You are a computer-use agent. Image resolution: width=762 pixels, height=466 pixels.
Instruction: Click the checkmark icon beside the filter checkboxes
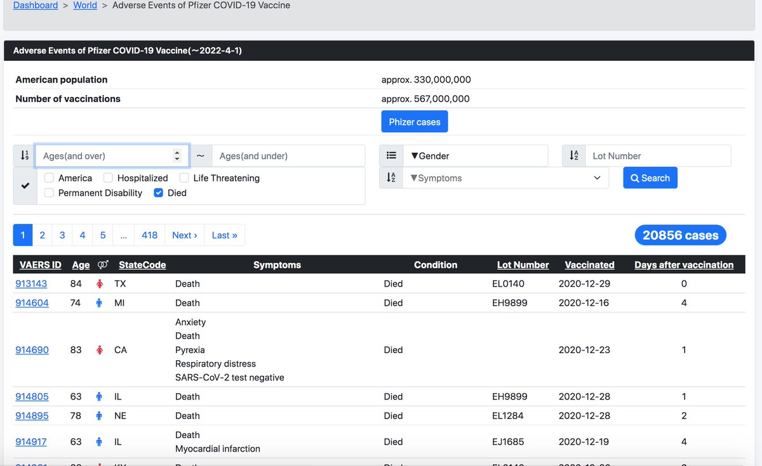[x=25, y=186]
